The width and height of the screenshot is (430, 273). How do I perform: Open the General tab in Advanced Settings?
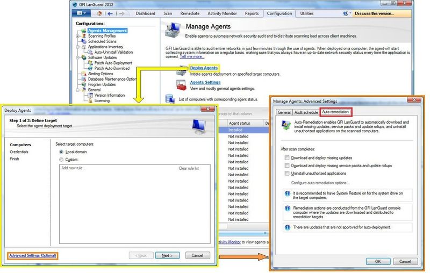(x=284, y=112)
